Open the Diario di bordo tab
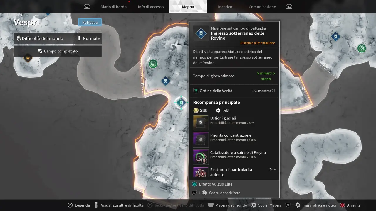Viewport: 376px width, 211px height. 113,7
